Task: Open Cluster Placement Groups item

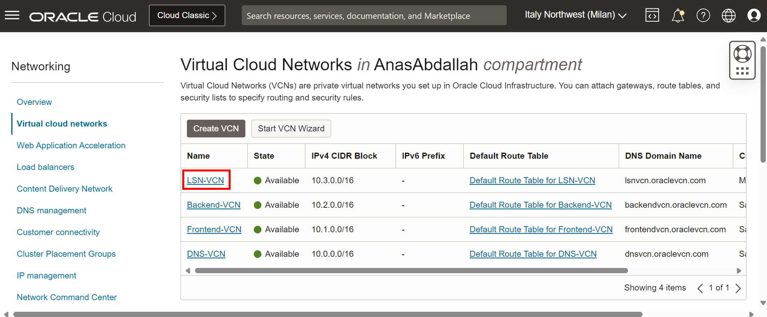Action: [x=66, y=254]
